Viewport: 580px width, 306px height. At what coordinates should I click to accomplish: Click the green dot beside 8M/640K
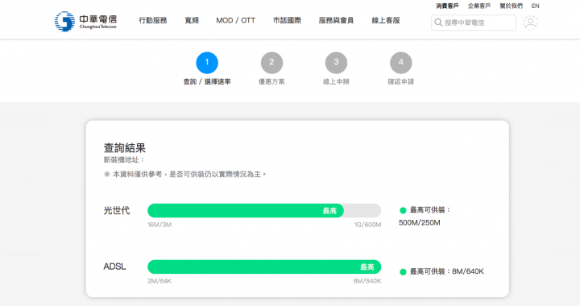tap(403, 272)
